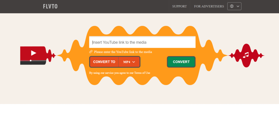279x120 pixels.
Task: Open the Terms of Use link
Action: tap(142, 73)
